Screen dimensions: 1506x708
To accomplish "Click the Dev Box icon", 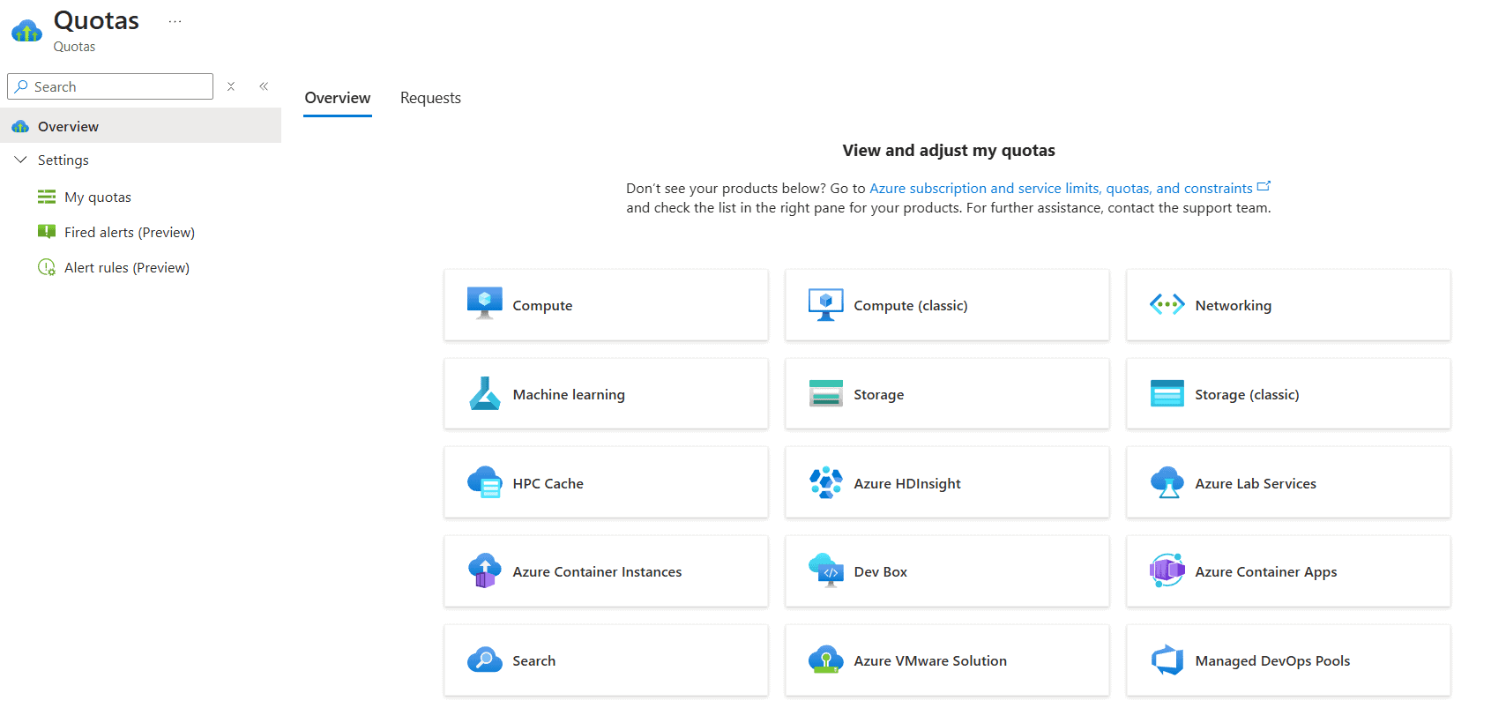I will point(825,571).
